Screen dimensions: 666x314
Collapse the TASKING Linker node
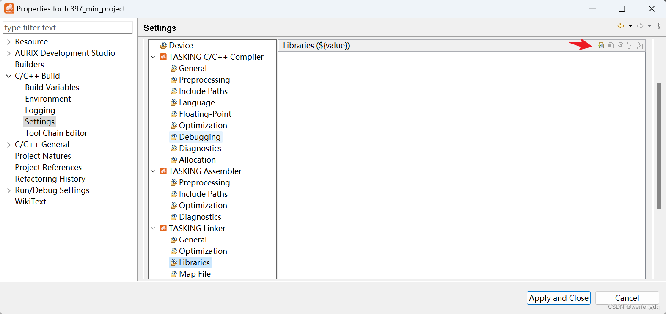click(x=153, y=229)
